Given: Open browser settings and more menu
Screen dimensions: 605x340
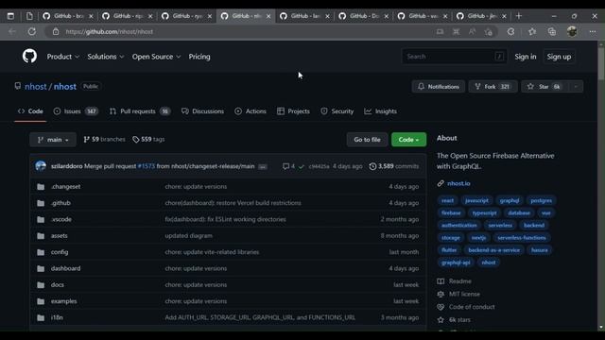Looking at the screenshot, I should coord(593,31).
